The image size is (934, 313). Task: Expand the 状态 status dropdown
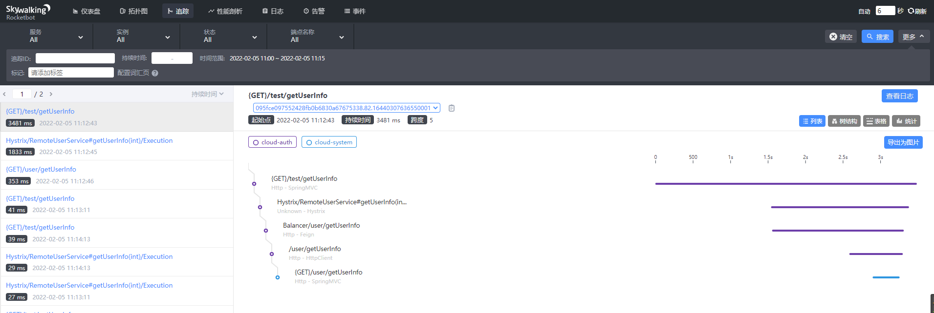point(230,36)
